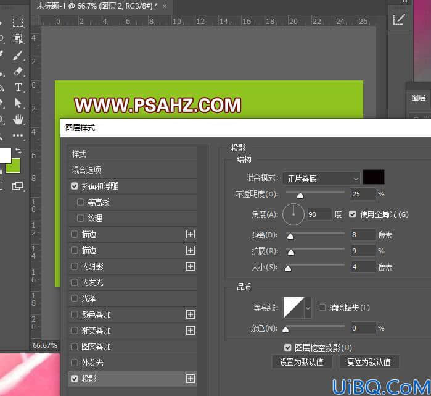Screen dimensions: 431x396
Task: Click the angle dial for drop shadow
Action: pos(293,214)
